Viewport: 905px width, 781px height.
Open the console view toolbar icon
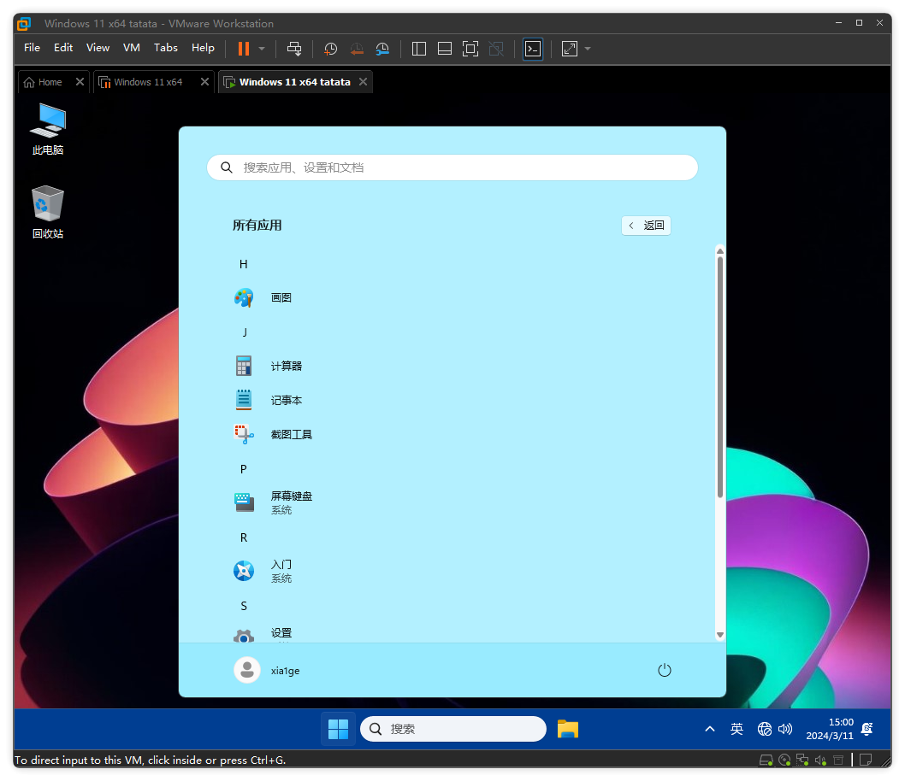533,49
